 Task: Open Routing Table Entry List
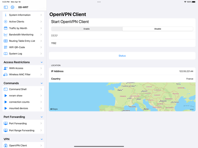pyautogui.click(x=23, y=41)
